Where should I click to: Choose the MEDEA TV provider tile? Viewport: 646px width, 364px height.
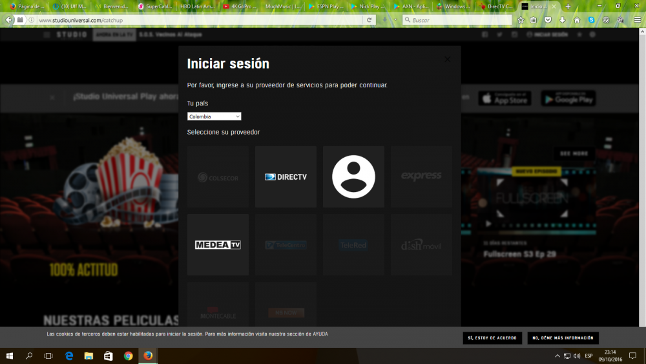(x=218, y=245)
